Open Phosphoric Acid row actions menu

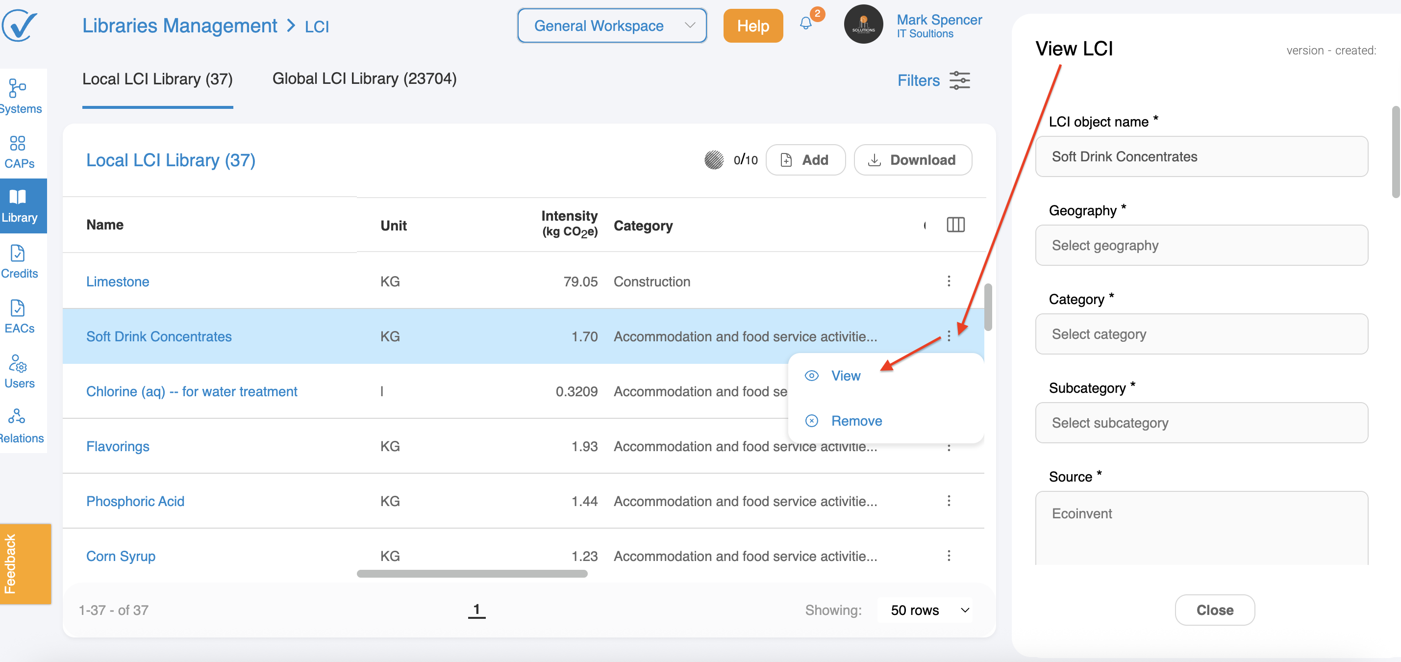tap(949, 501)
